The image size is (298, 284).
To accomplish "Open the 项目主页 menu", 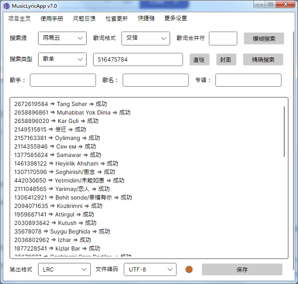I will [19, 18].
